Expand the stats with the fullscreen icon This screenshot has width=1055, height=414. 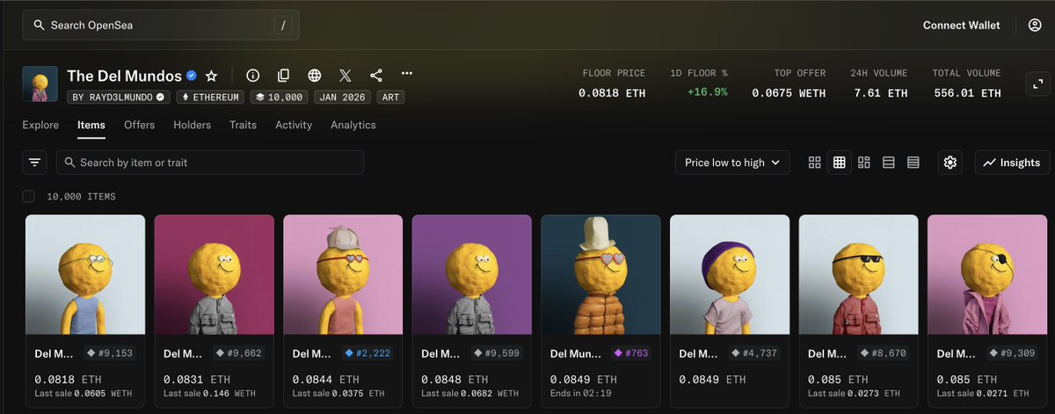(1037, 84)
